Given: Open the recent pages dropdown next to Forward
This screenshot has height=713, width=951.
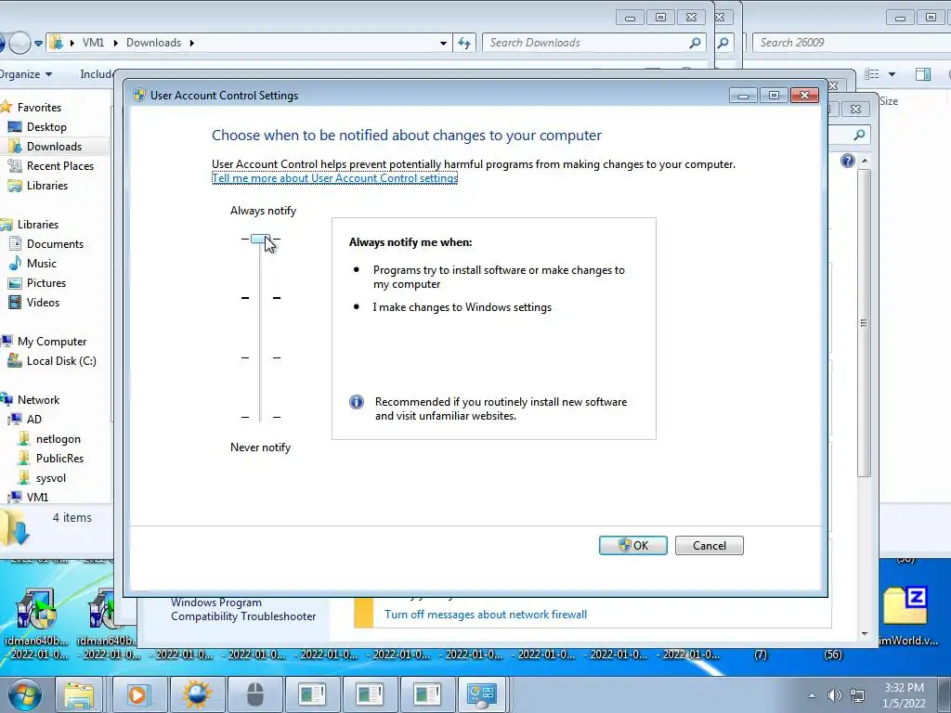Looking at the screenshot, I should [39, 43].
